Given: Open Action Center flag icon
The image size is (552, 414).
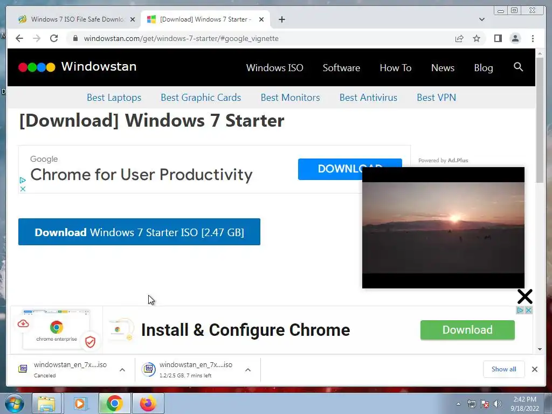Looking at the screenshot, I should coord(485,404).
